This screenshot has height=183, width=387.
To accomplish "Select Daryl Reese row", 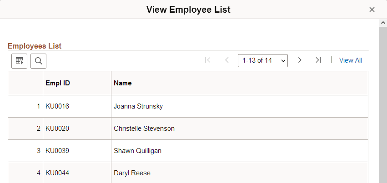I will pos(188,173).
